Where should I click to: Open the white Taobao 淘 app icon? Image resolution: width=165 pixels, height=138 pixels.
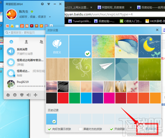click(7, 26)
